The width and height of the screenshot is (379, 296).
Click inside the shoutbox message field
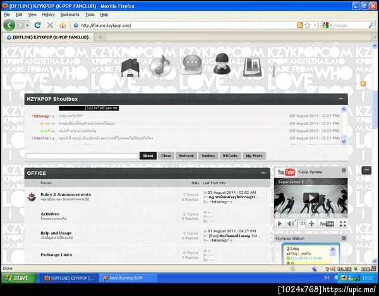pyautogui.click(x=82, y=156)
